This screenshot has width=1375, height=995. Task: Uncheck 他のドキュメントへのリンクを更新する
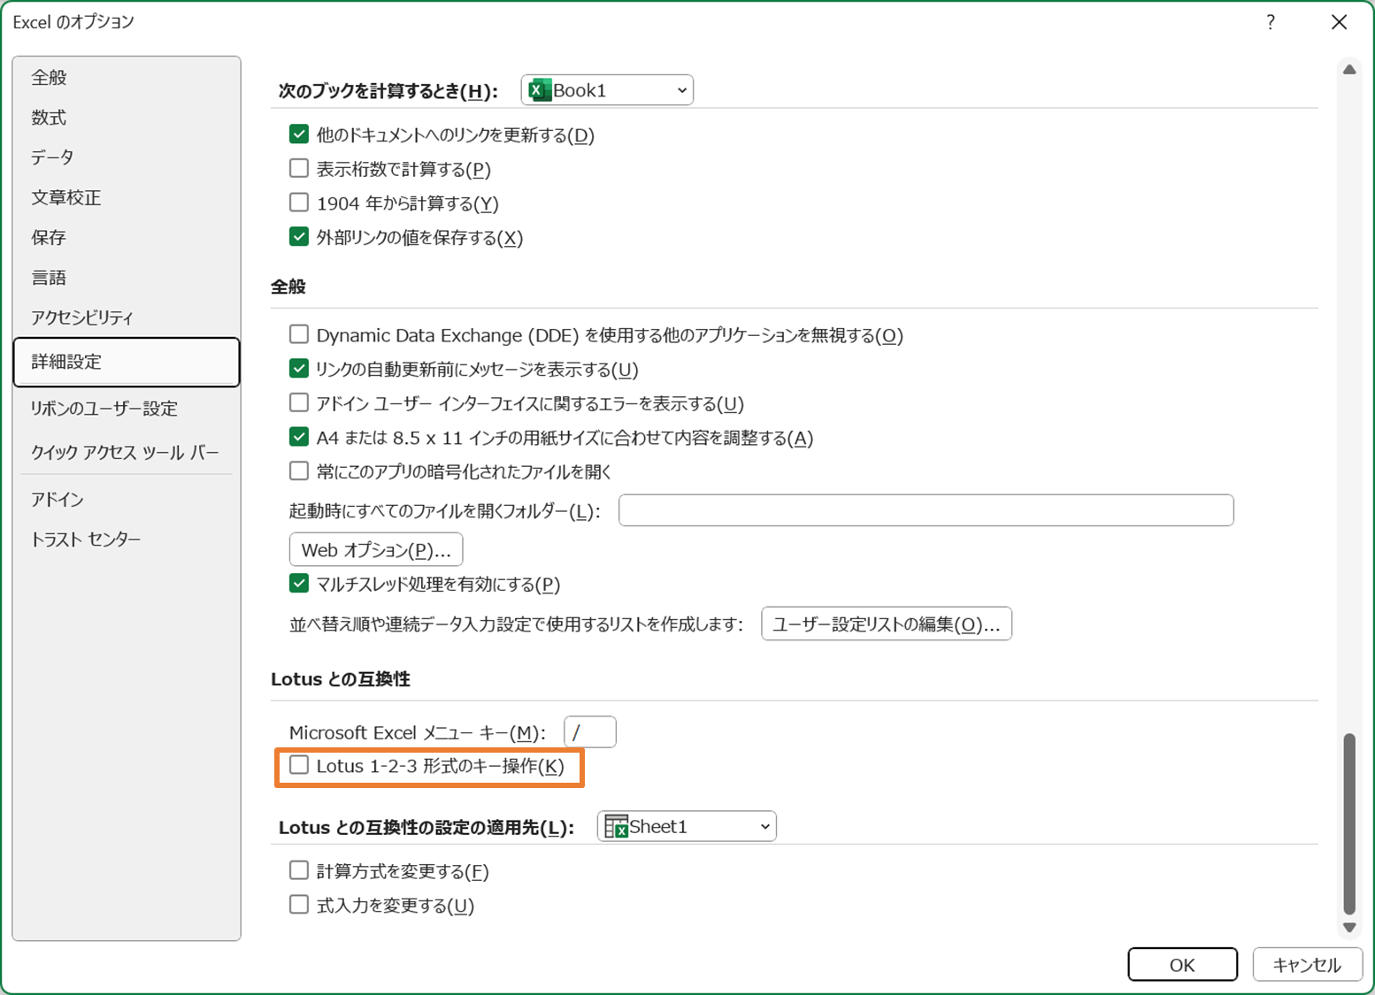coord(299,134)
